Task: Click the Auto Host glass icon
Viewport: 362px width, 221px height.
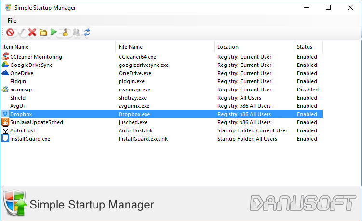Action: 5,130
